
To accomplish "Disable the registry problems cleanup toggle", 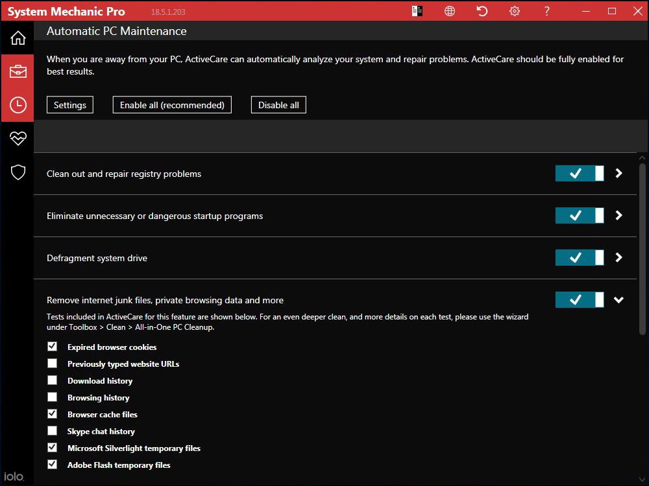I will pos(578,173).
